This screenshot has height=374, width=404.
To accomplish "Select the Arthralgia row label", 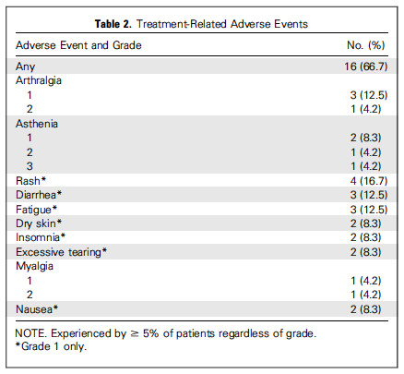I will 39,80.
